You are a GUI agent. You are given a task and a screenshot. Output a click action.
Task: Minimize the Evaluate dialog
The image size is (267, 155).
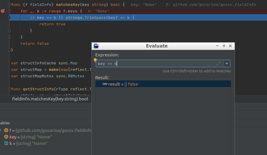217,46
